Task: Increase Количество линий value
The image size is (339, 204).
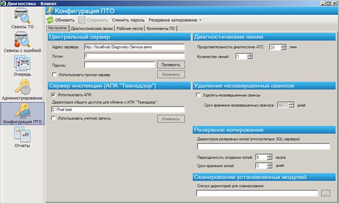Action: click(249, 55)
